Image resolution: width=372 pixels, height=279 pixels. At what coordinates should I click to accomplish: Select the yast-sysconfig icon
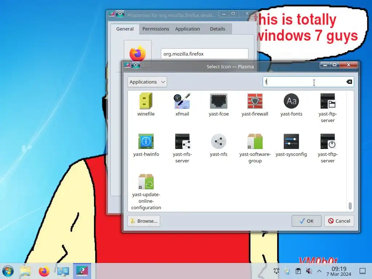pyautogui.click(x=291, y=141)
